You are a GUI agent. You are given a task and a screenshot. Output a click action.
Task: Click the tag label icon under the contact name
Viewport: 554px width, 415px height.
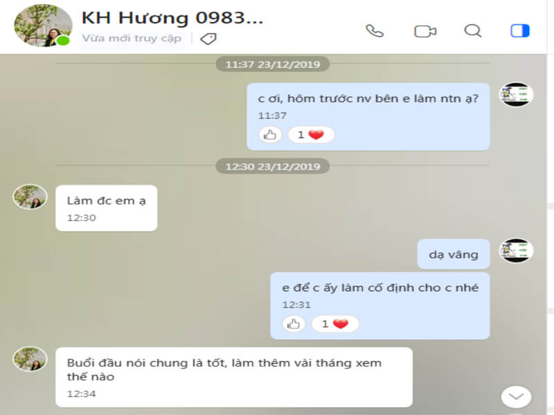[208, 39]
